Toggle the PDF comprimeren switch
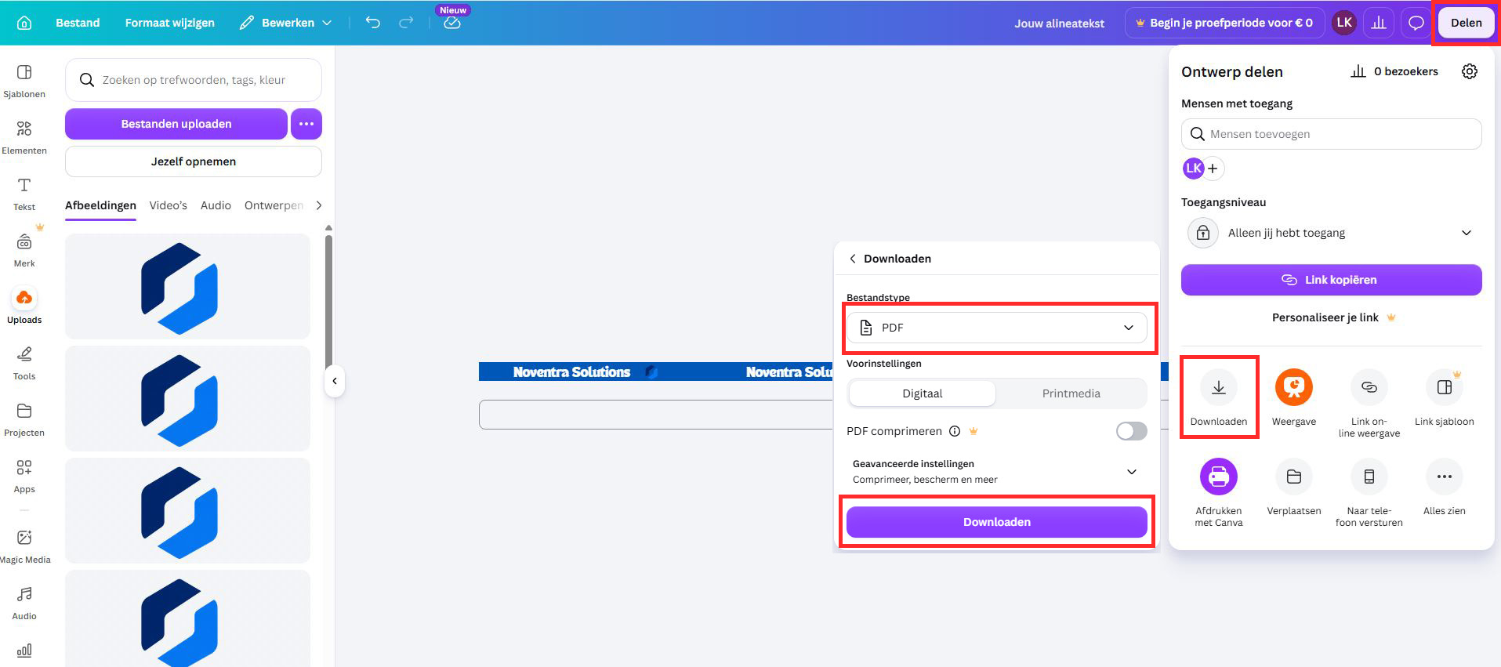The height and width of the screenshot is (667, 1501). 1131,431
